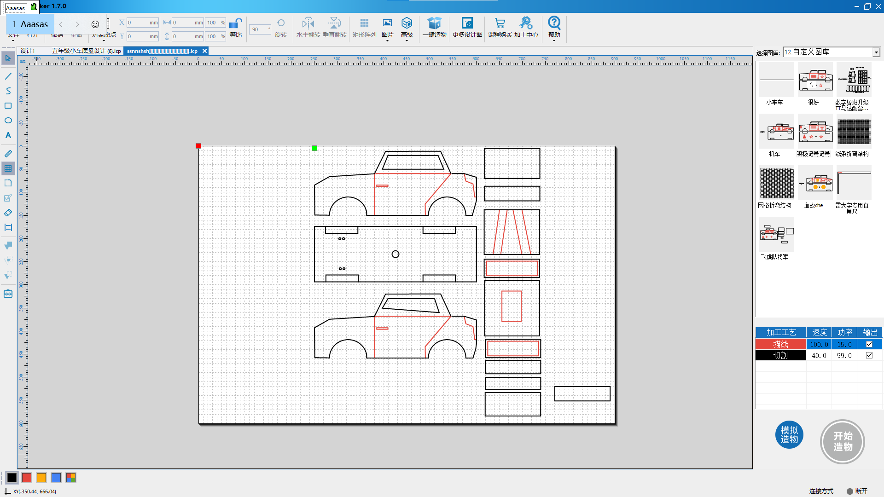The image size is (884, 497).
Task: Expand the dropdown arrow under 高级
Action: tap(407, 41)
